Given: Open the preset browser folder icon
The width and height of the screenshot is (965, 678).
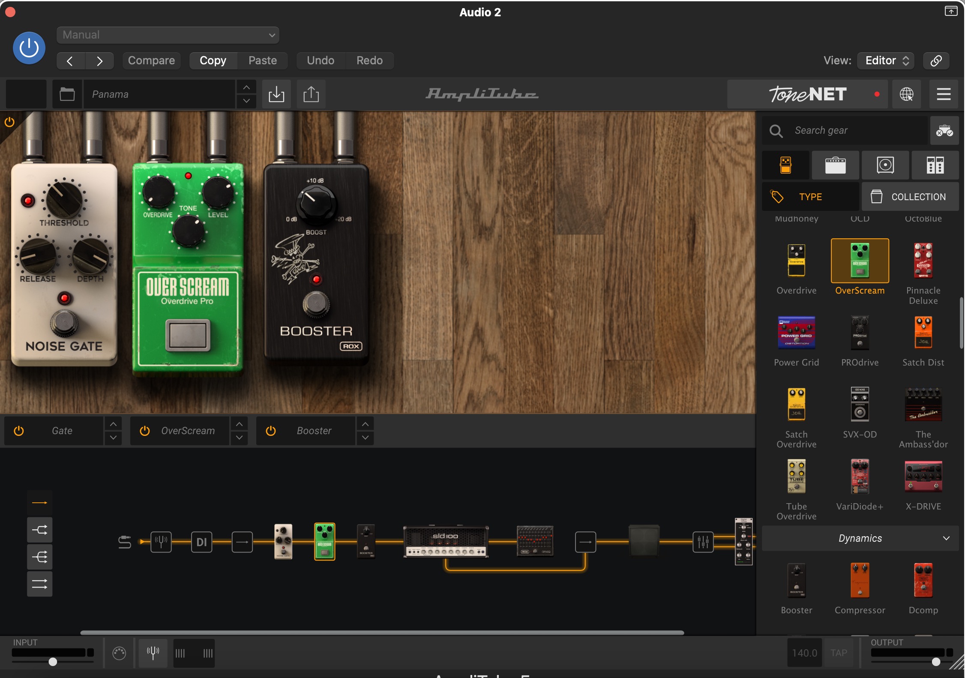Looking at the screenshot, I should coord(67,94).
